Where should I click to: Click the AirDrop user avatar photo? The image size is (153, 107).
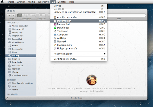tap(92, 80)
